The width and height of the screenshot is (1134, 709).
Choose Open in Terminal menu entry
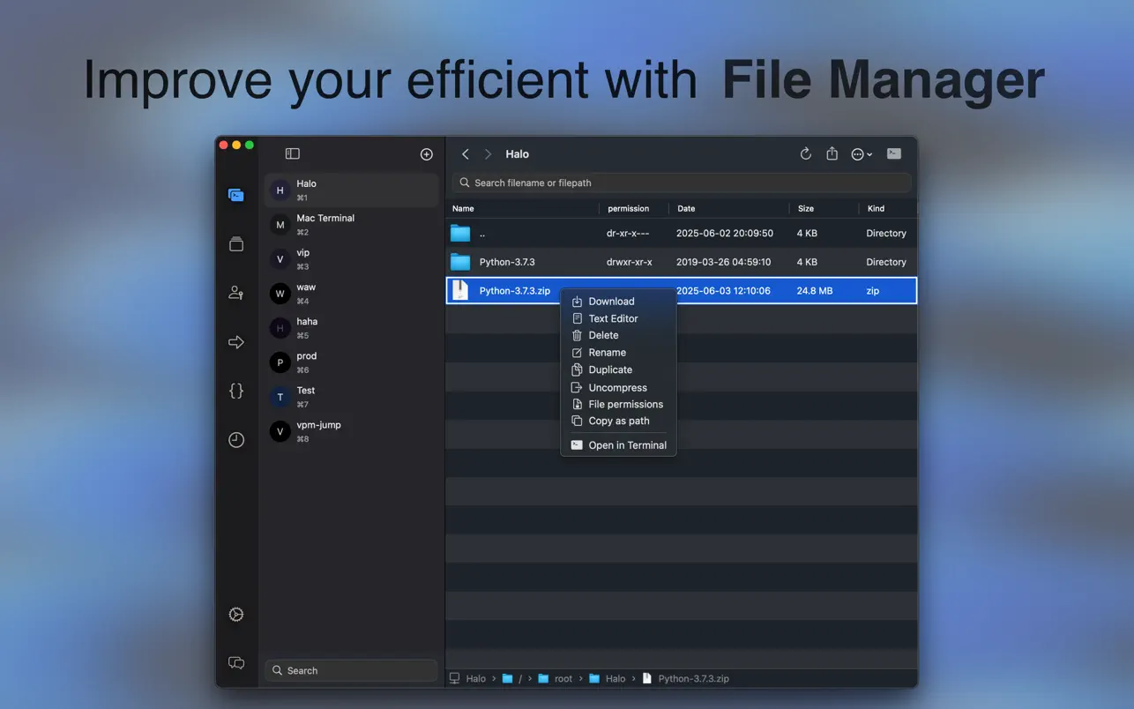click(x=619, y=445)
